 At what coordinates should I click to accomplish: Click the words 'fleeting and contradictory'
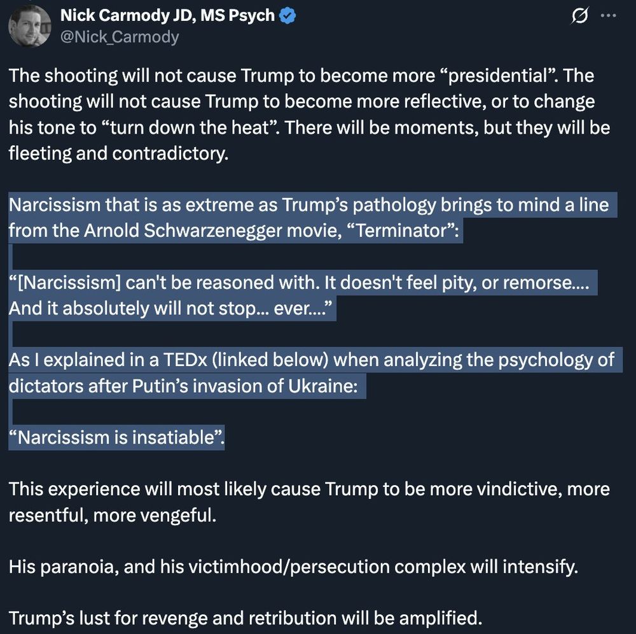[x=118, y=153]
